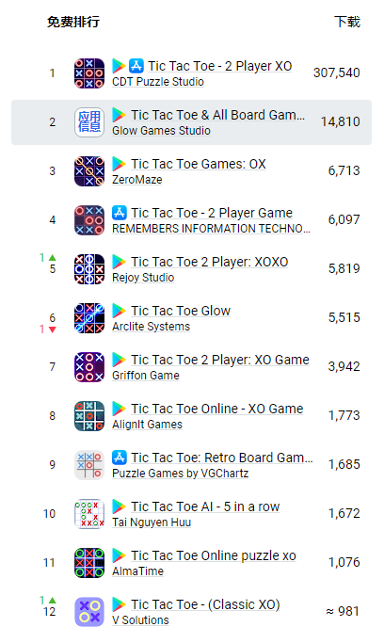Image resolution: width=384 pixels, height=627 pixels.
Task: Click the ZeroMaze developer link
Action: click(137, 180)
